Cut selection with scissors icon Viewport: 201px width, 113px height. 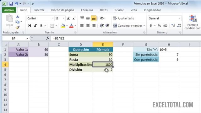pos(18,16)
